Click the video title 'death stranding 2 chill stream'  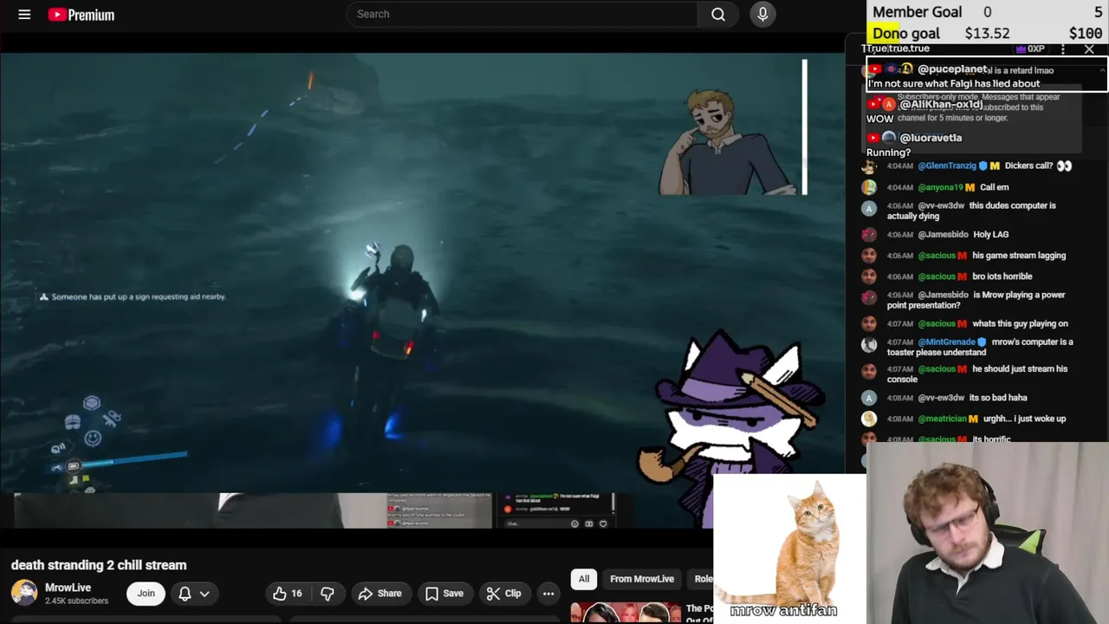point(99,565)
